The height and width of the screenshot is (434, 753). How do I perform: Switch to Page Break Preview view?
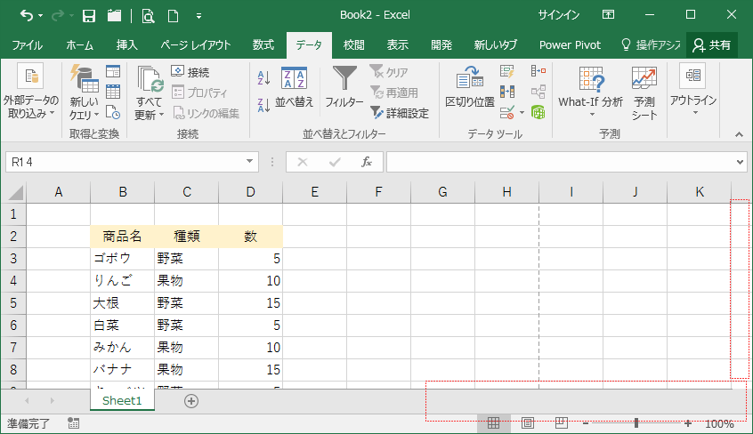(561, 423)
